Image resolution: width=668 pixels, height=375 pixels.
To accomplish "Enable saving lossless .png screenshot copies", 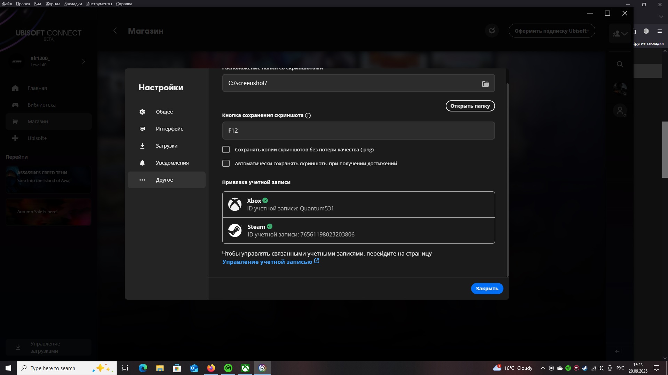I will (226, 150).
